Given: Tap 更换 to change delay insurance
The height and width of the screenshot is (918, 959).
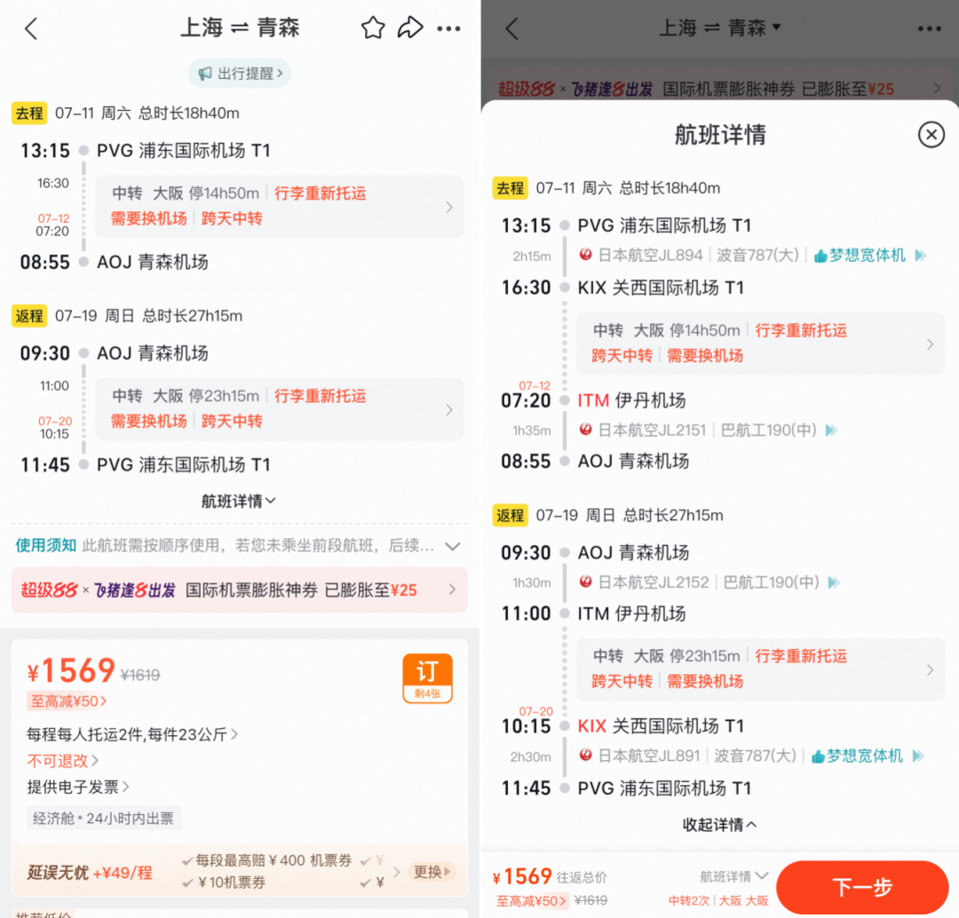Looking at the screenshot, I should click(x=432, y=873).
